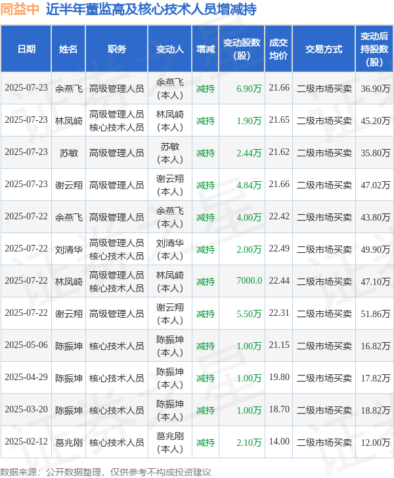This screenshot has width=394, height=478.
Task: Select the 6.90万 changed shares value
Action: click(x=249, y=89)
